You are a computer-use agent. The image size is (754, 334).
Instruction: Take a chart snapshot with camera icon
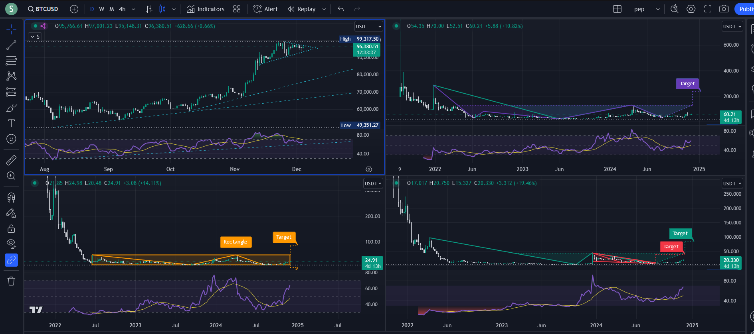pos(724,9)
